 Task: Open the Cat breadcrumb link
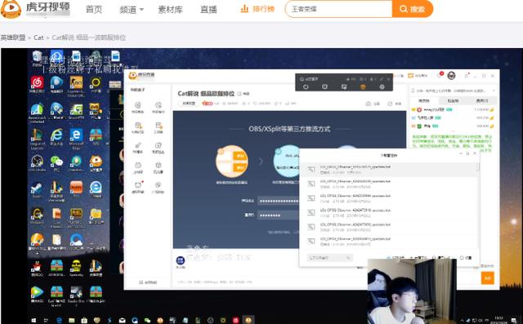(38, 38)
